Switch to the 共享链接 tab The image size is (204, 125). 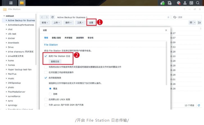69,38
